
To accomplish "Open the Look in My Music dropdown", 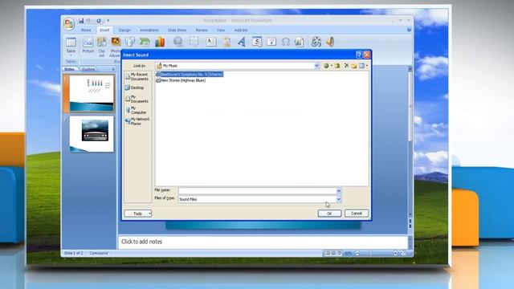I will point(316,66).
